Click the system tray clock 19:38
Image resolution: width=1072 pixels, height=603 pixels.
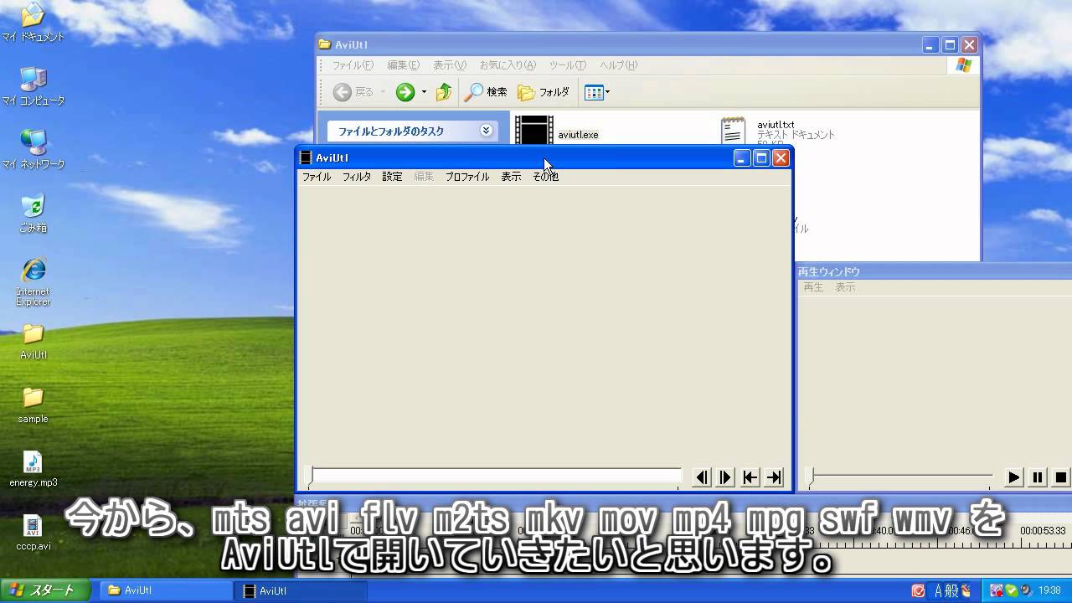[x=1050, y=590]
